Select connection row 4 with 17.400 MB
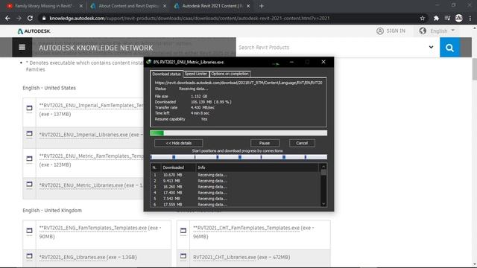 click(x=234, y=193)
